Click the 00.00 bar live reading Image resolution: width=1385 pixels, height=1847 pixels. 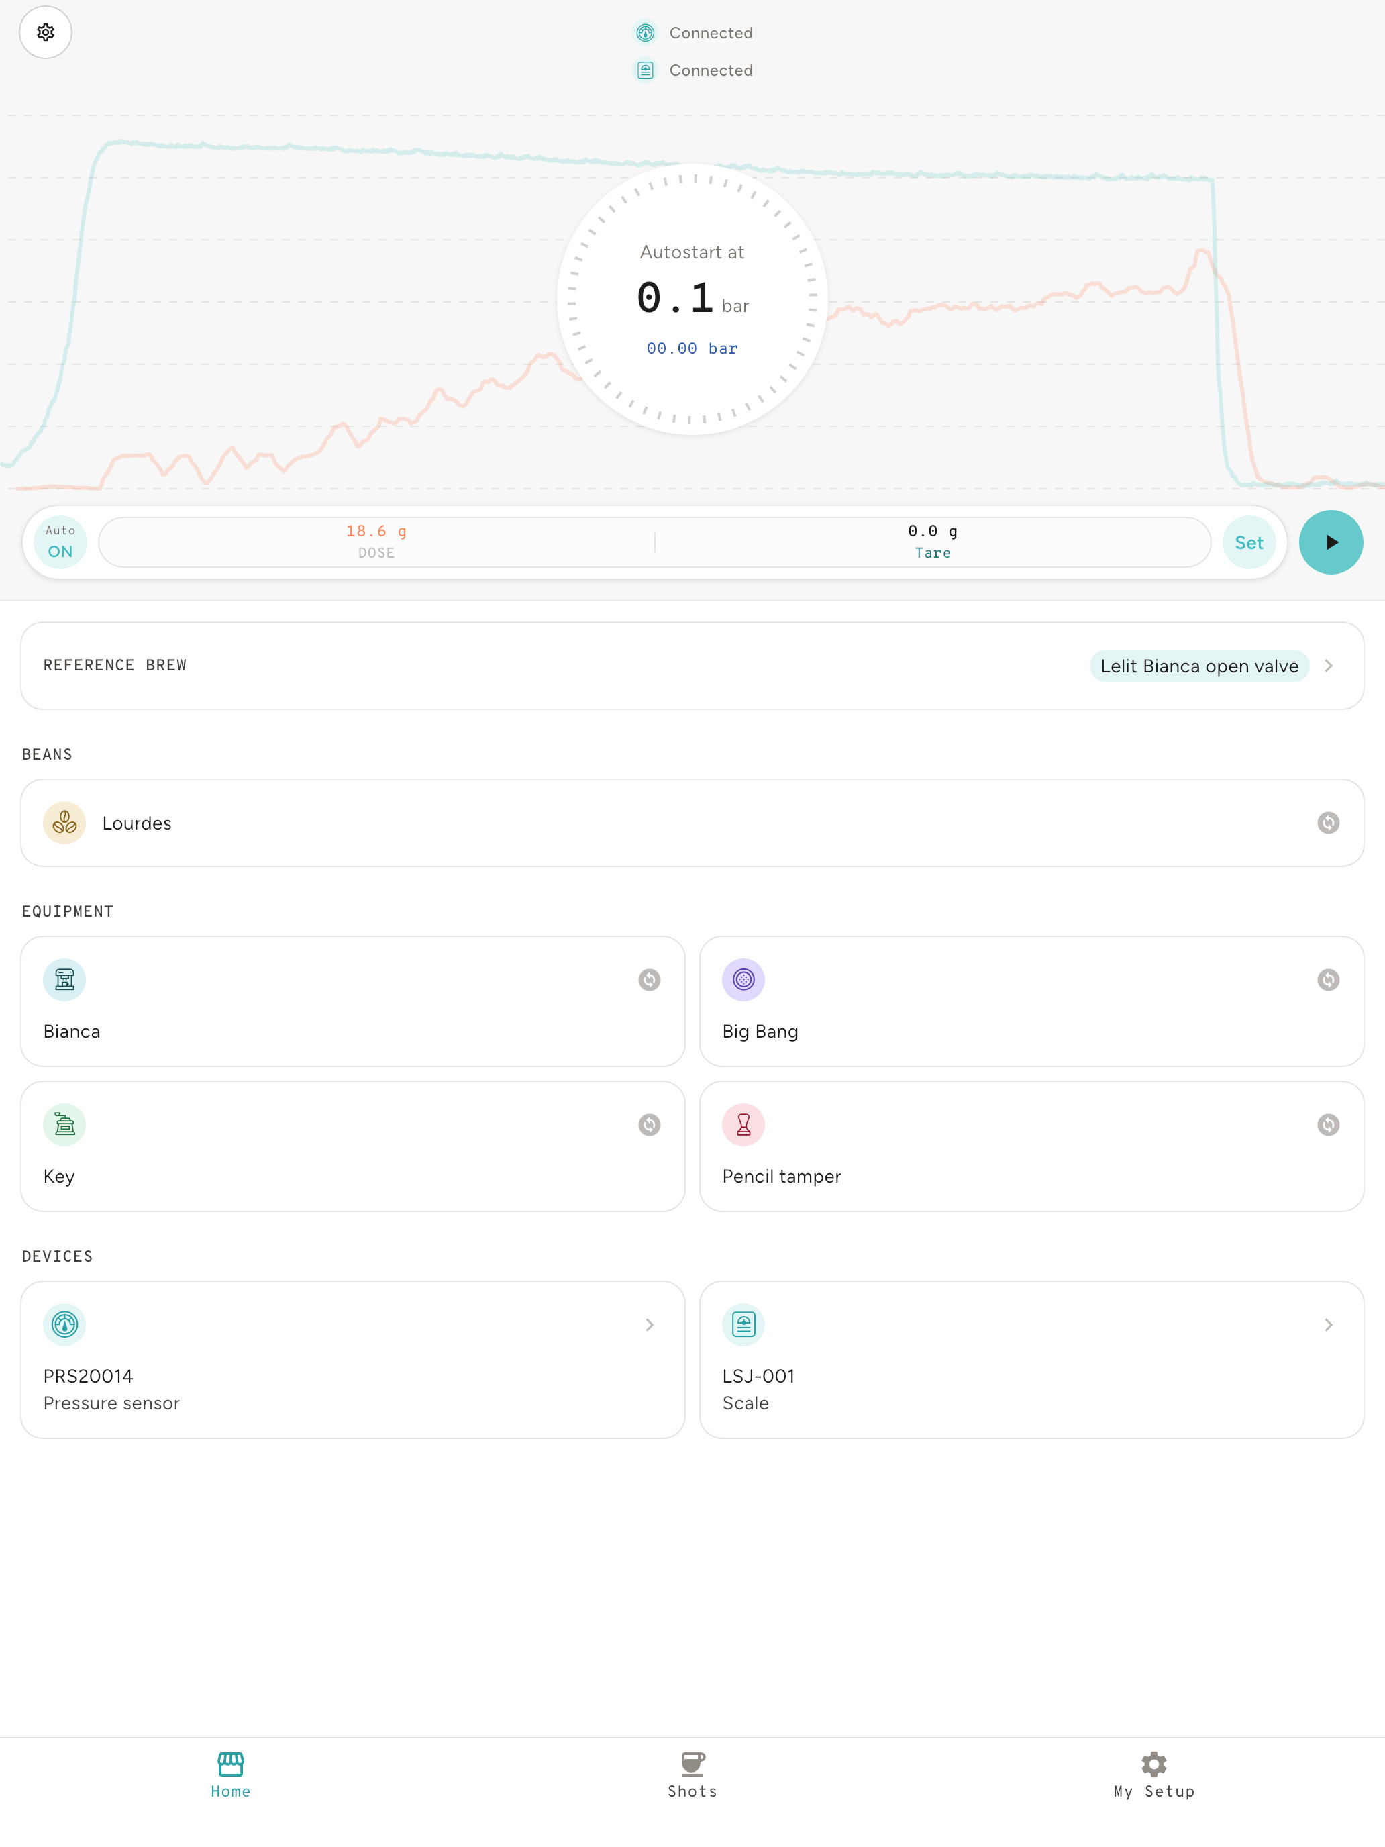click(x=692, y=348)
